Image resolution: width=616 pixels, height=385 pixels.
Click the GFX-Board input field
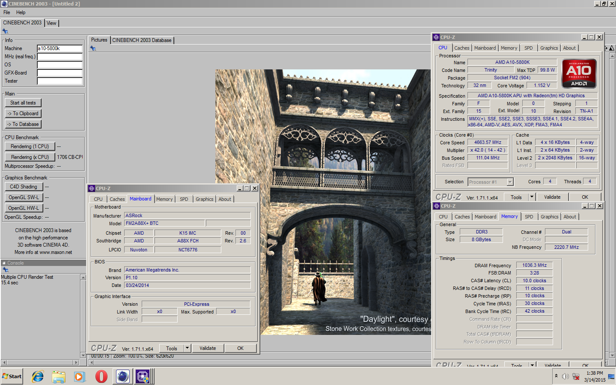[x=60, y=73]
